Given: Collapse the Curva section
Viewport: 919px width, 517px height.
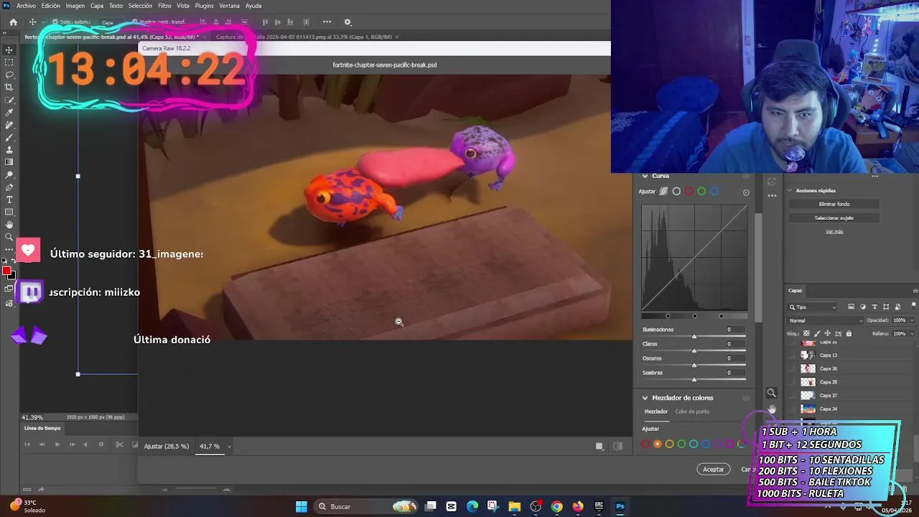Looking at the screenshot, I should tap(645, 176).
